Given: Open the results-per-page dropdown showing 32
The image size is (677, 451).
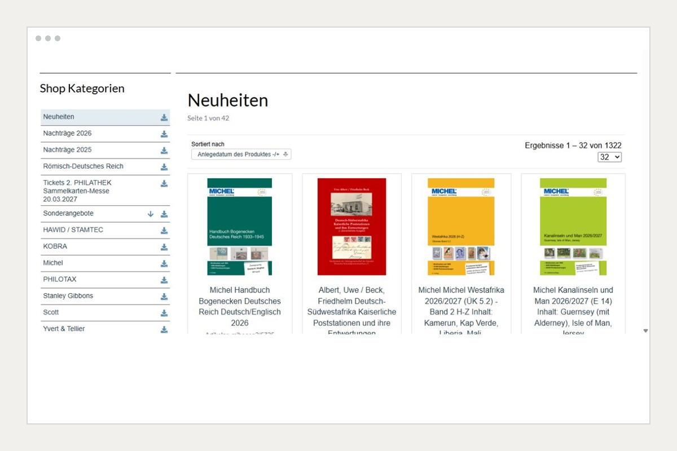Looking at the screenshot, I should click(610, 157).
